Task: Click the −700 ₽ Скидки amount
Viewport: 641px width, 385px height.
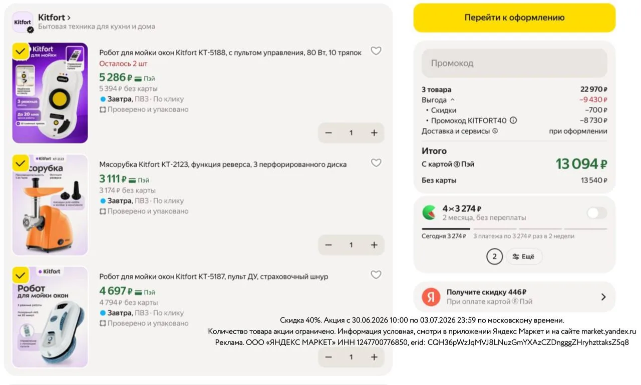Action: click(x=596, y=110)
